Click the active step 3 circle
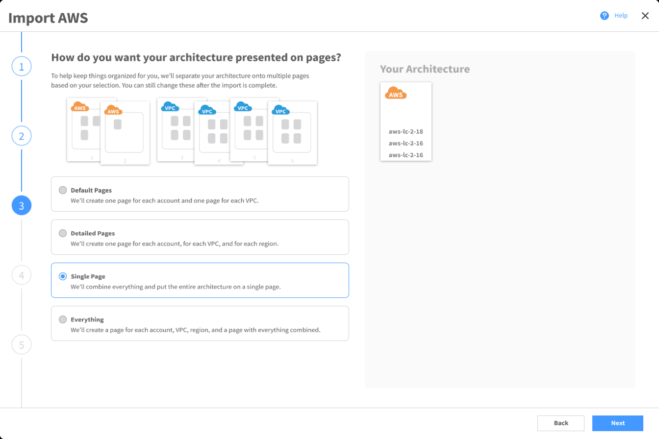This screenshot has width=659, height=439. (22, 206)
